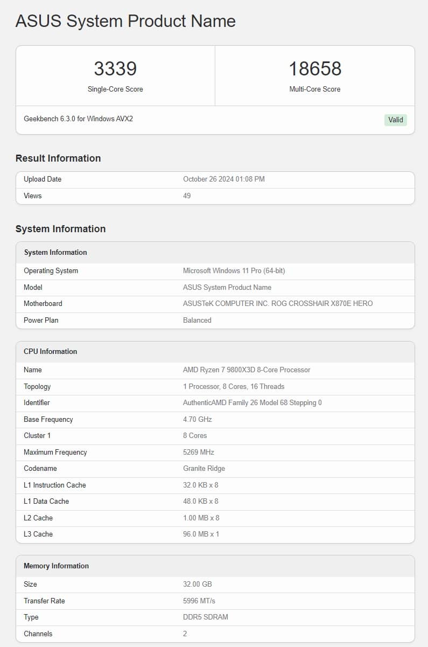The image size is (428, 647).
Task: Click the Result Information heading
Action: click(x=58, y=158)
